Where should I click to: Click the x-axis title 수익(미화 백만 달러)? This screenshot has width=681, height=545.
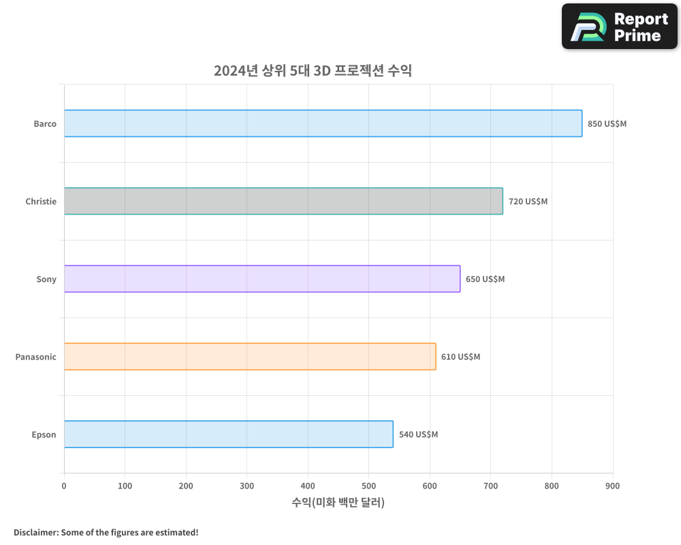337,502
